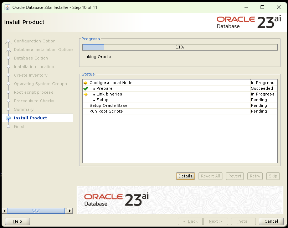Click the sidebar scrollbar right arrow
288x228 pixels.
pyautogui.click(x=70, y=211)
